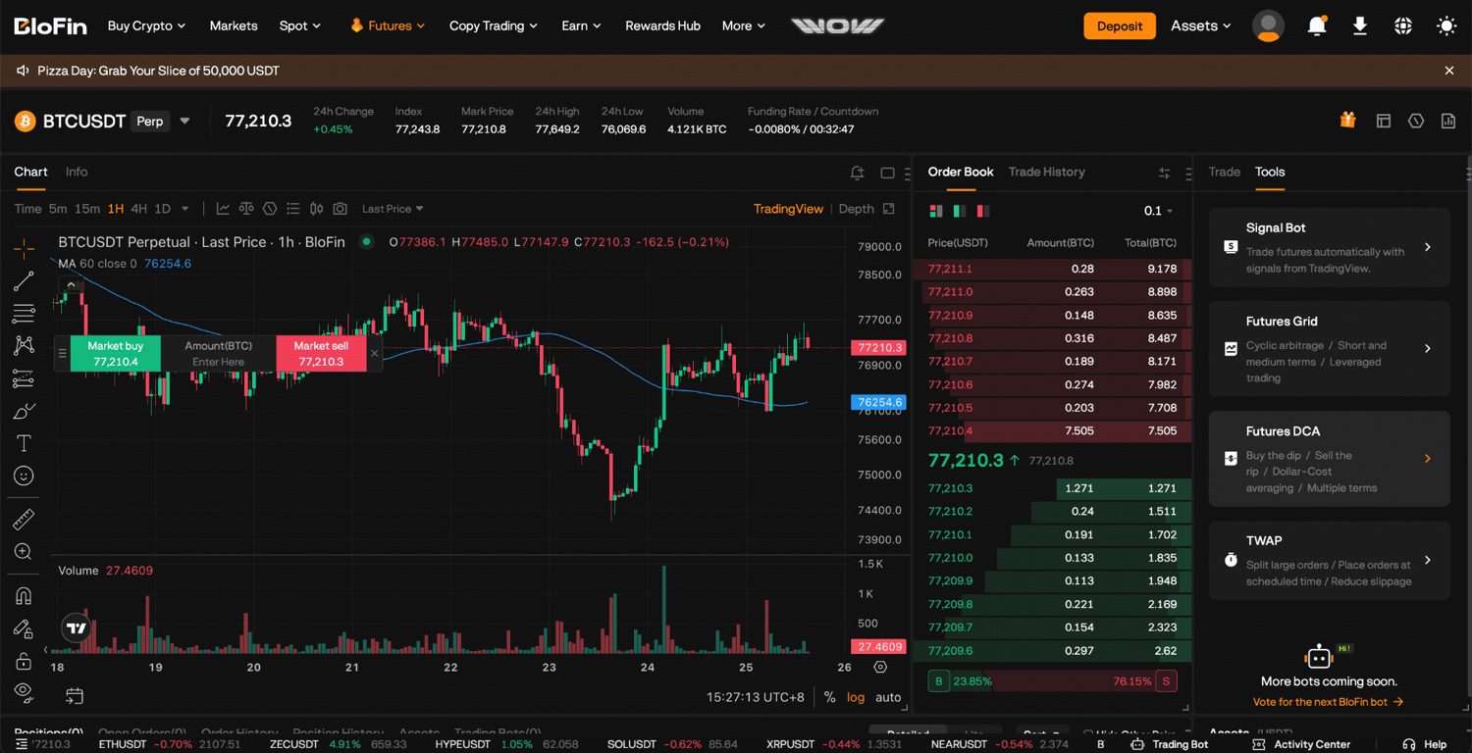Switch to the Trade tab
Image resolution: width=1472 pixels, height=753 pixels.
(1224, 172)
